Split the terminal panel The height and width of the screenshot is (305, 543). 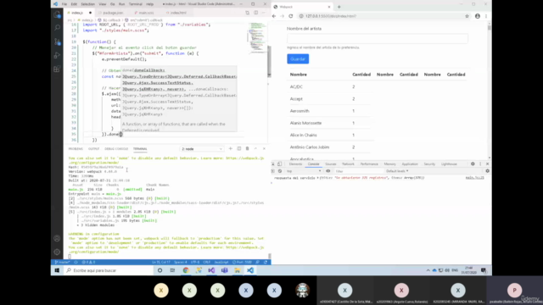pyautogui.click(x=239, y=149)
